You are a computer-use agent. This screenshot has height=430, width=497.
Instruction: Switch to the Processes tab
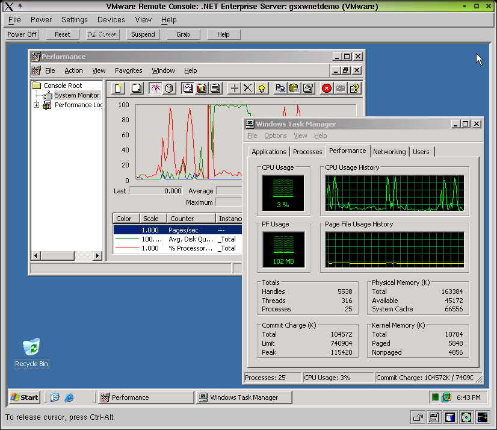(x=307, y=152)
